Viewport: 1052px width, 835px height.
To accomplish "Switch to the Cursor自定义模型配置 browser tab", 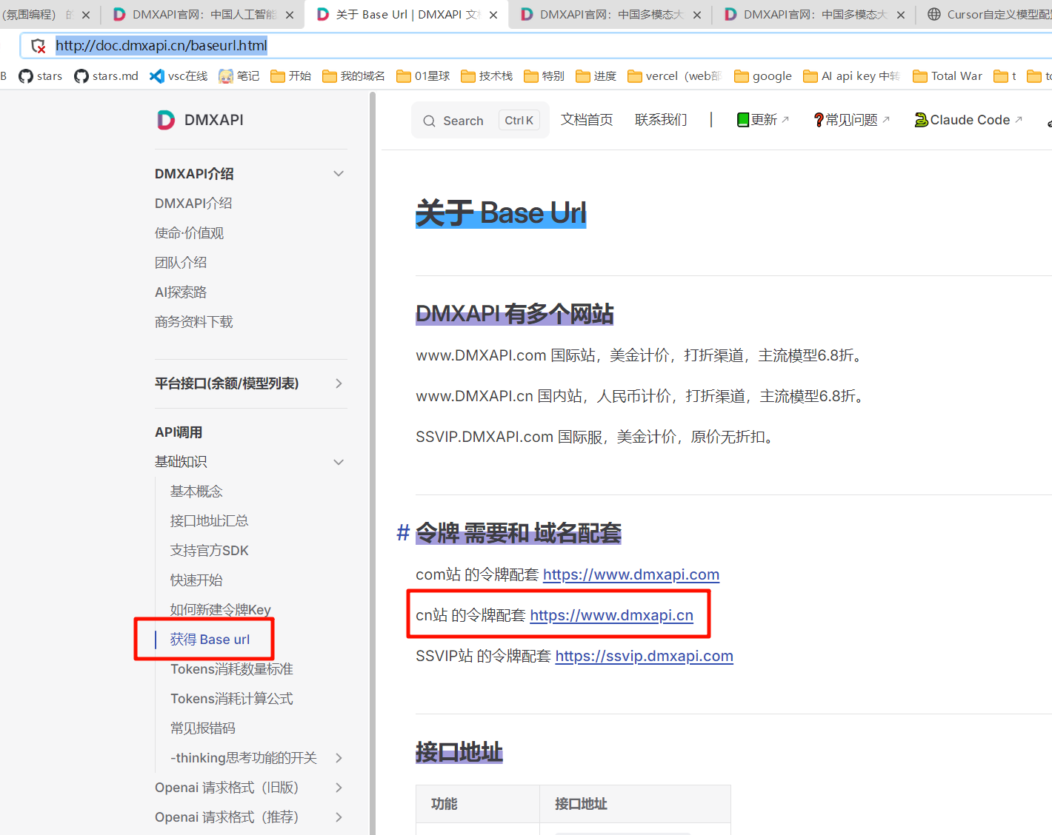I will tap(990, 15).
